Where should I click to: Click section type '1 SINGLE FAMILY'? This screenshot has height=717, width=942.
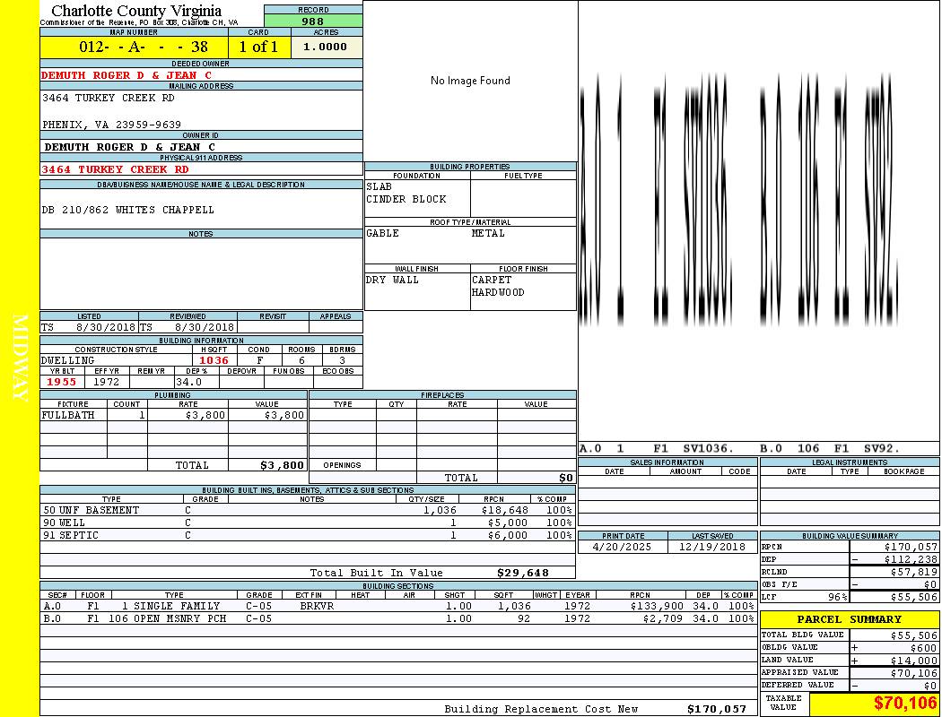point(170,607)
